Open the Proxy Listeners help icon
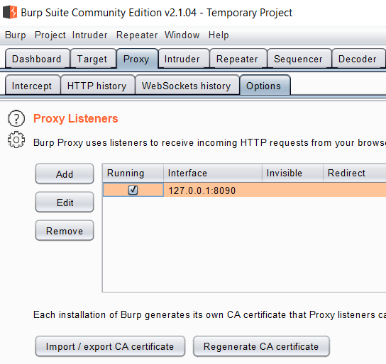The height and width of the screenshot is (364, 386). tap(16, 118)
